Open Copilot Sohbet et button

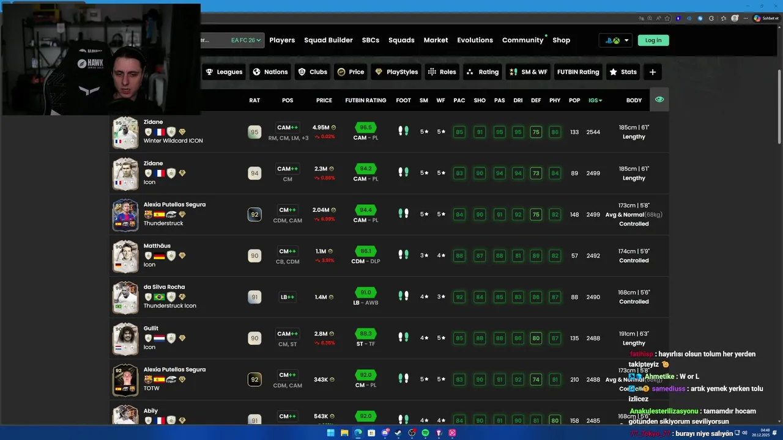(x=766, y=18)
